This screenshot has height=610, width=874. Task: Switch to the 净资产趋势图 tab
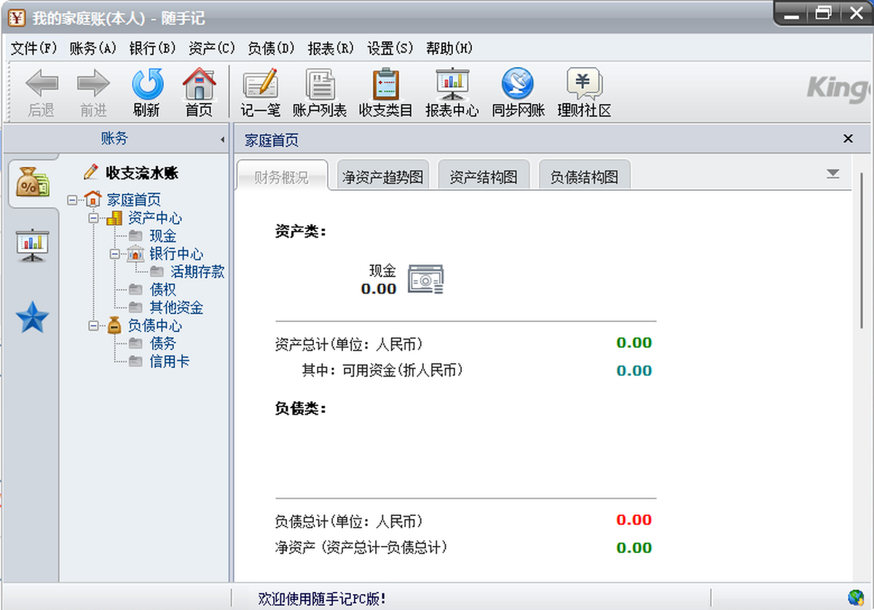[382, 177]
